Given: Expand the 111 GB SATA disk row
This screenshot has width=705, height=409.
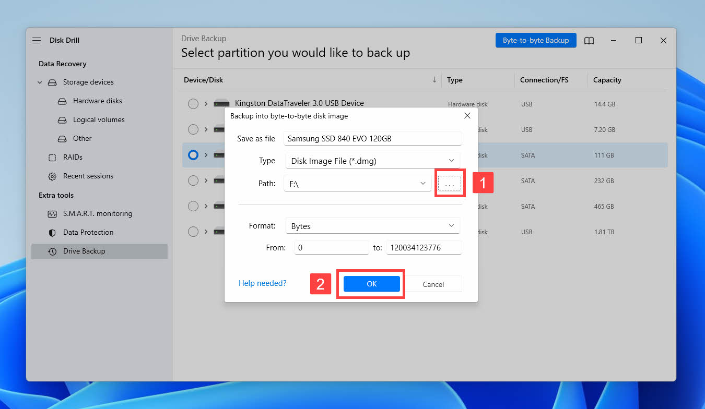Looking at the screenshot, I should click(206, 155).
